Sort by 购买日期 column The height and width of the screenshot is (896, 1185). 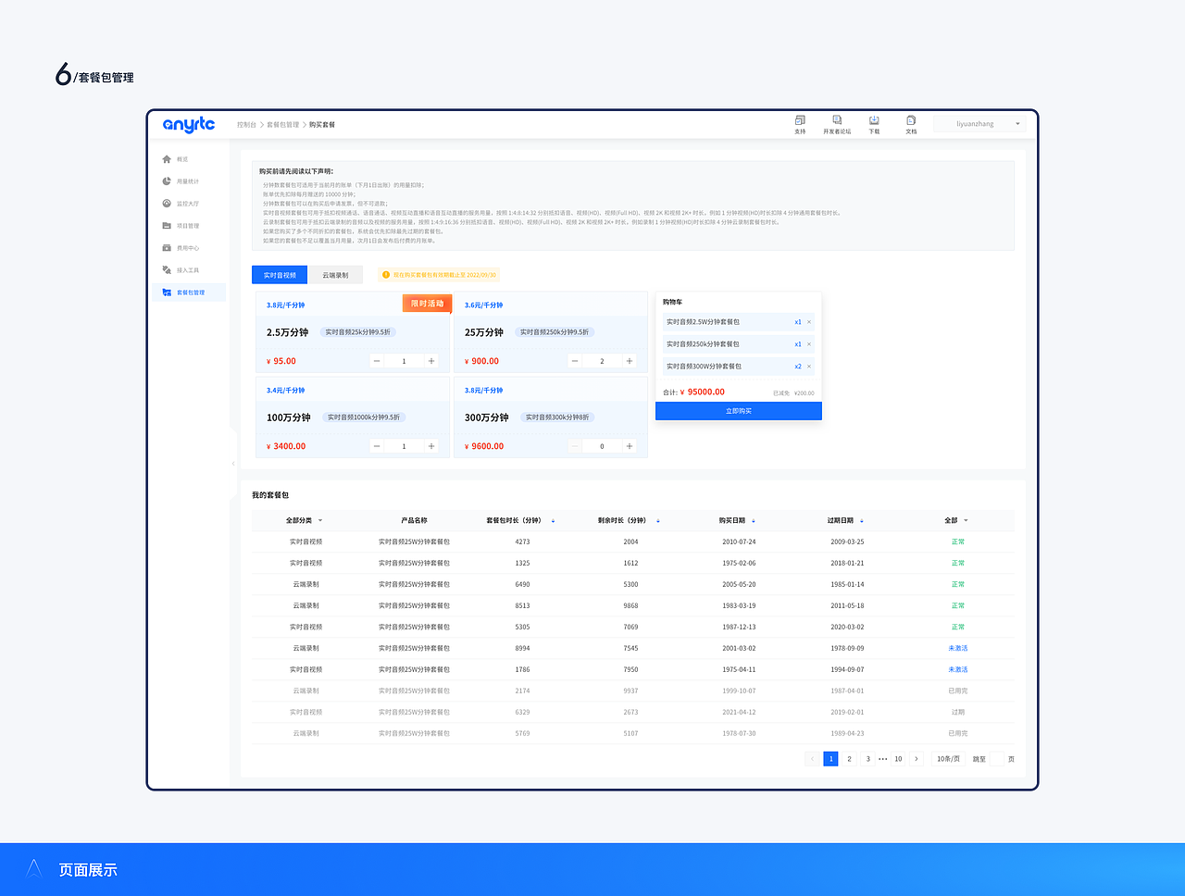pyautogui.click(x=754, y=521)
